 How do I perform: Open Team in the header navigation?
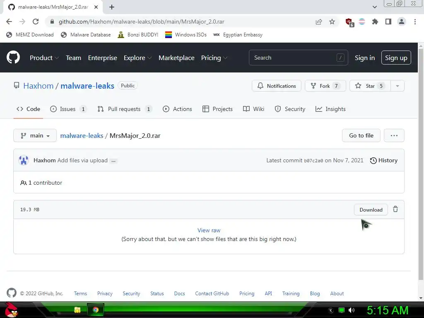[x=74, y=58]
